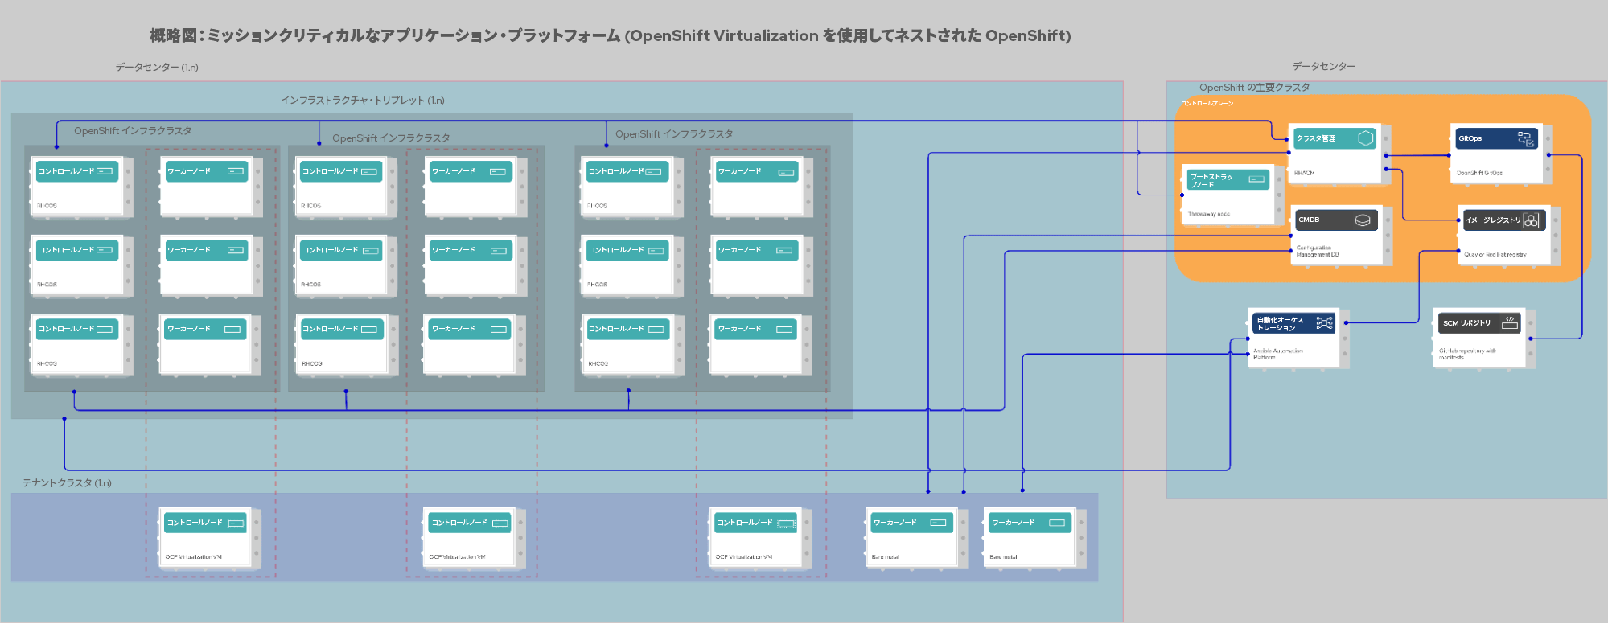Click the テナントクラスタ (1..n) label

pyautogui.click(x=67, y=483)
